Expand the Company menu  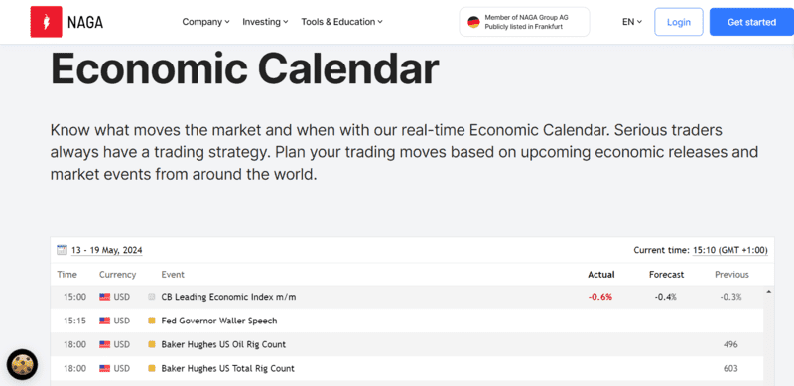coord(205,22)
